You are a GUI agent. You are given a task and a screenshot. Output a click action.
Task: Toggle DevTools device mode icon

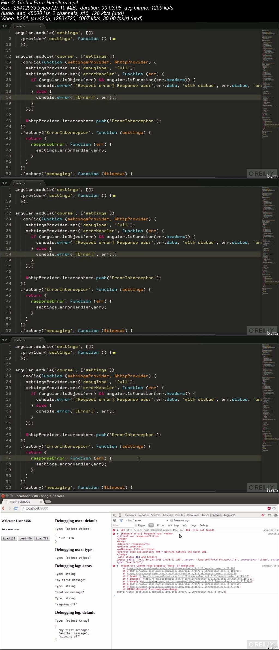pyautogui.click(x=120, y=515)
